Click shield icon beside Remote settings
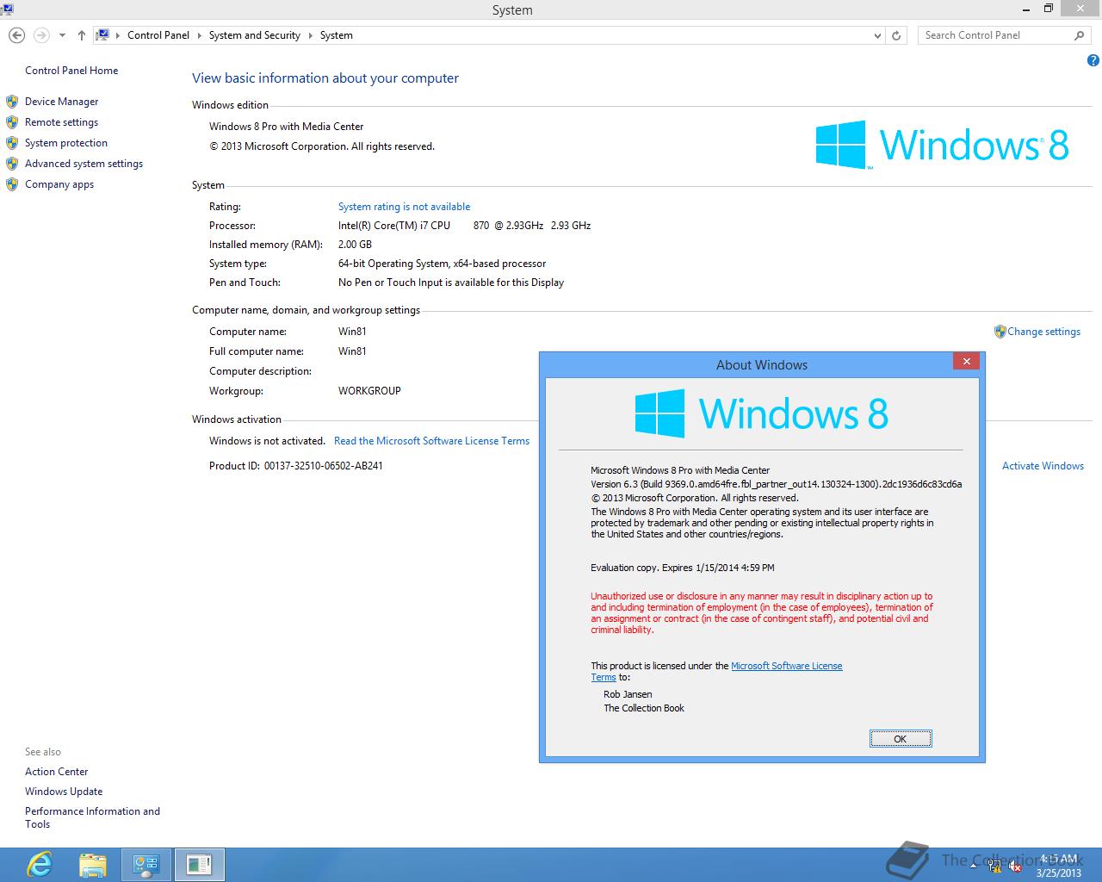Viewport: 1102px width, 882px height. click(x=12, y=122)
